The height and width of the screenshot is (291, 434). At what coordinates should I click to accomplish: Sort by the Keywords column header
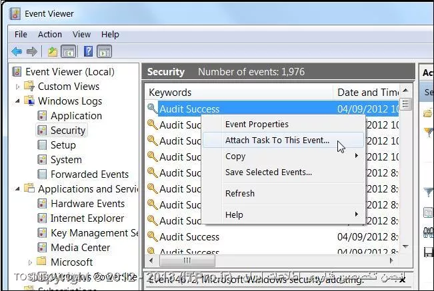(239, 93)
